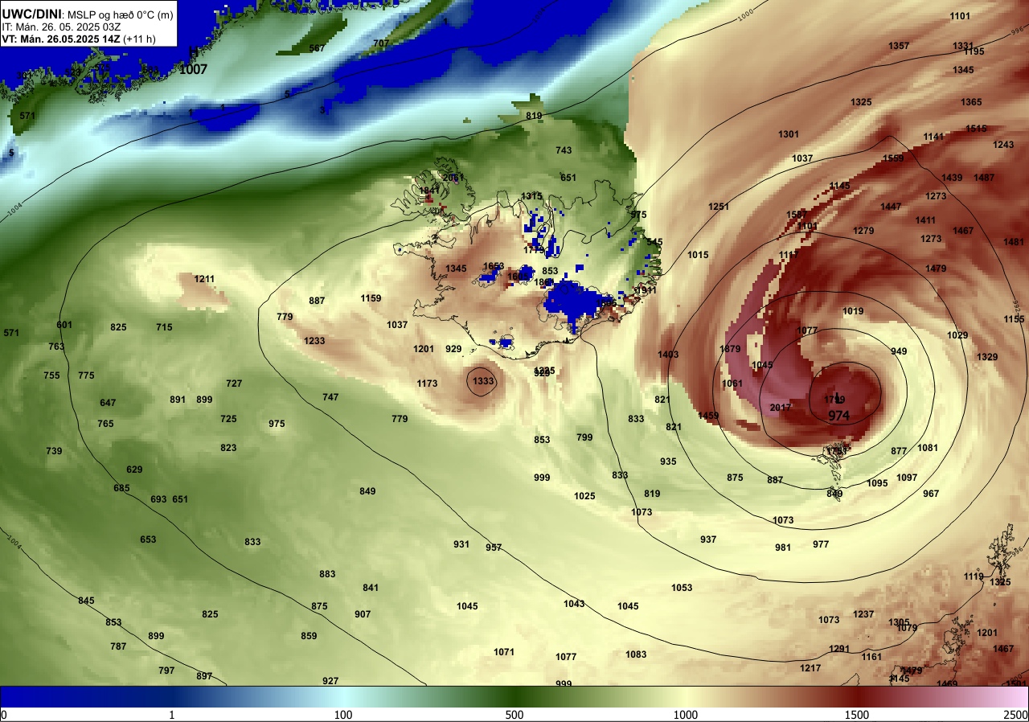Click the 727 height value
The width and height of the screenshot is (1029, 722).
(x=234, y=384)
